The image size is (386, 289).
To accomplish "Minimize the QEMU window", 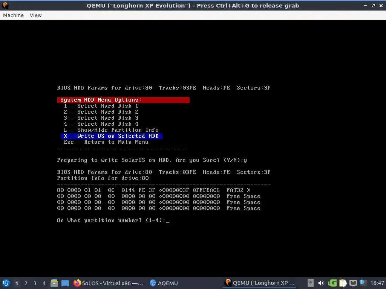I will point(365,5).
